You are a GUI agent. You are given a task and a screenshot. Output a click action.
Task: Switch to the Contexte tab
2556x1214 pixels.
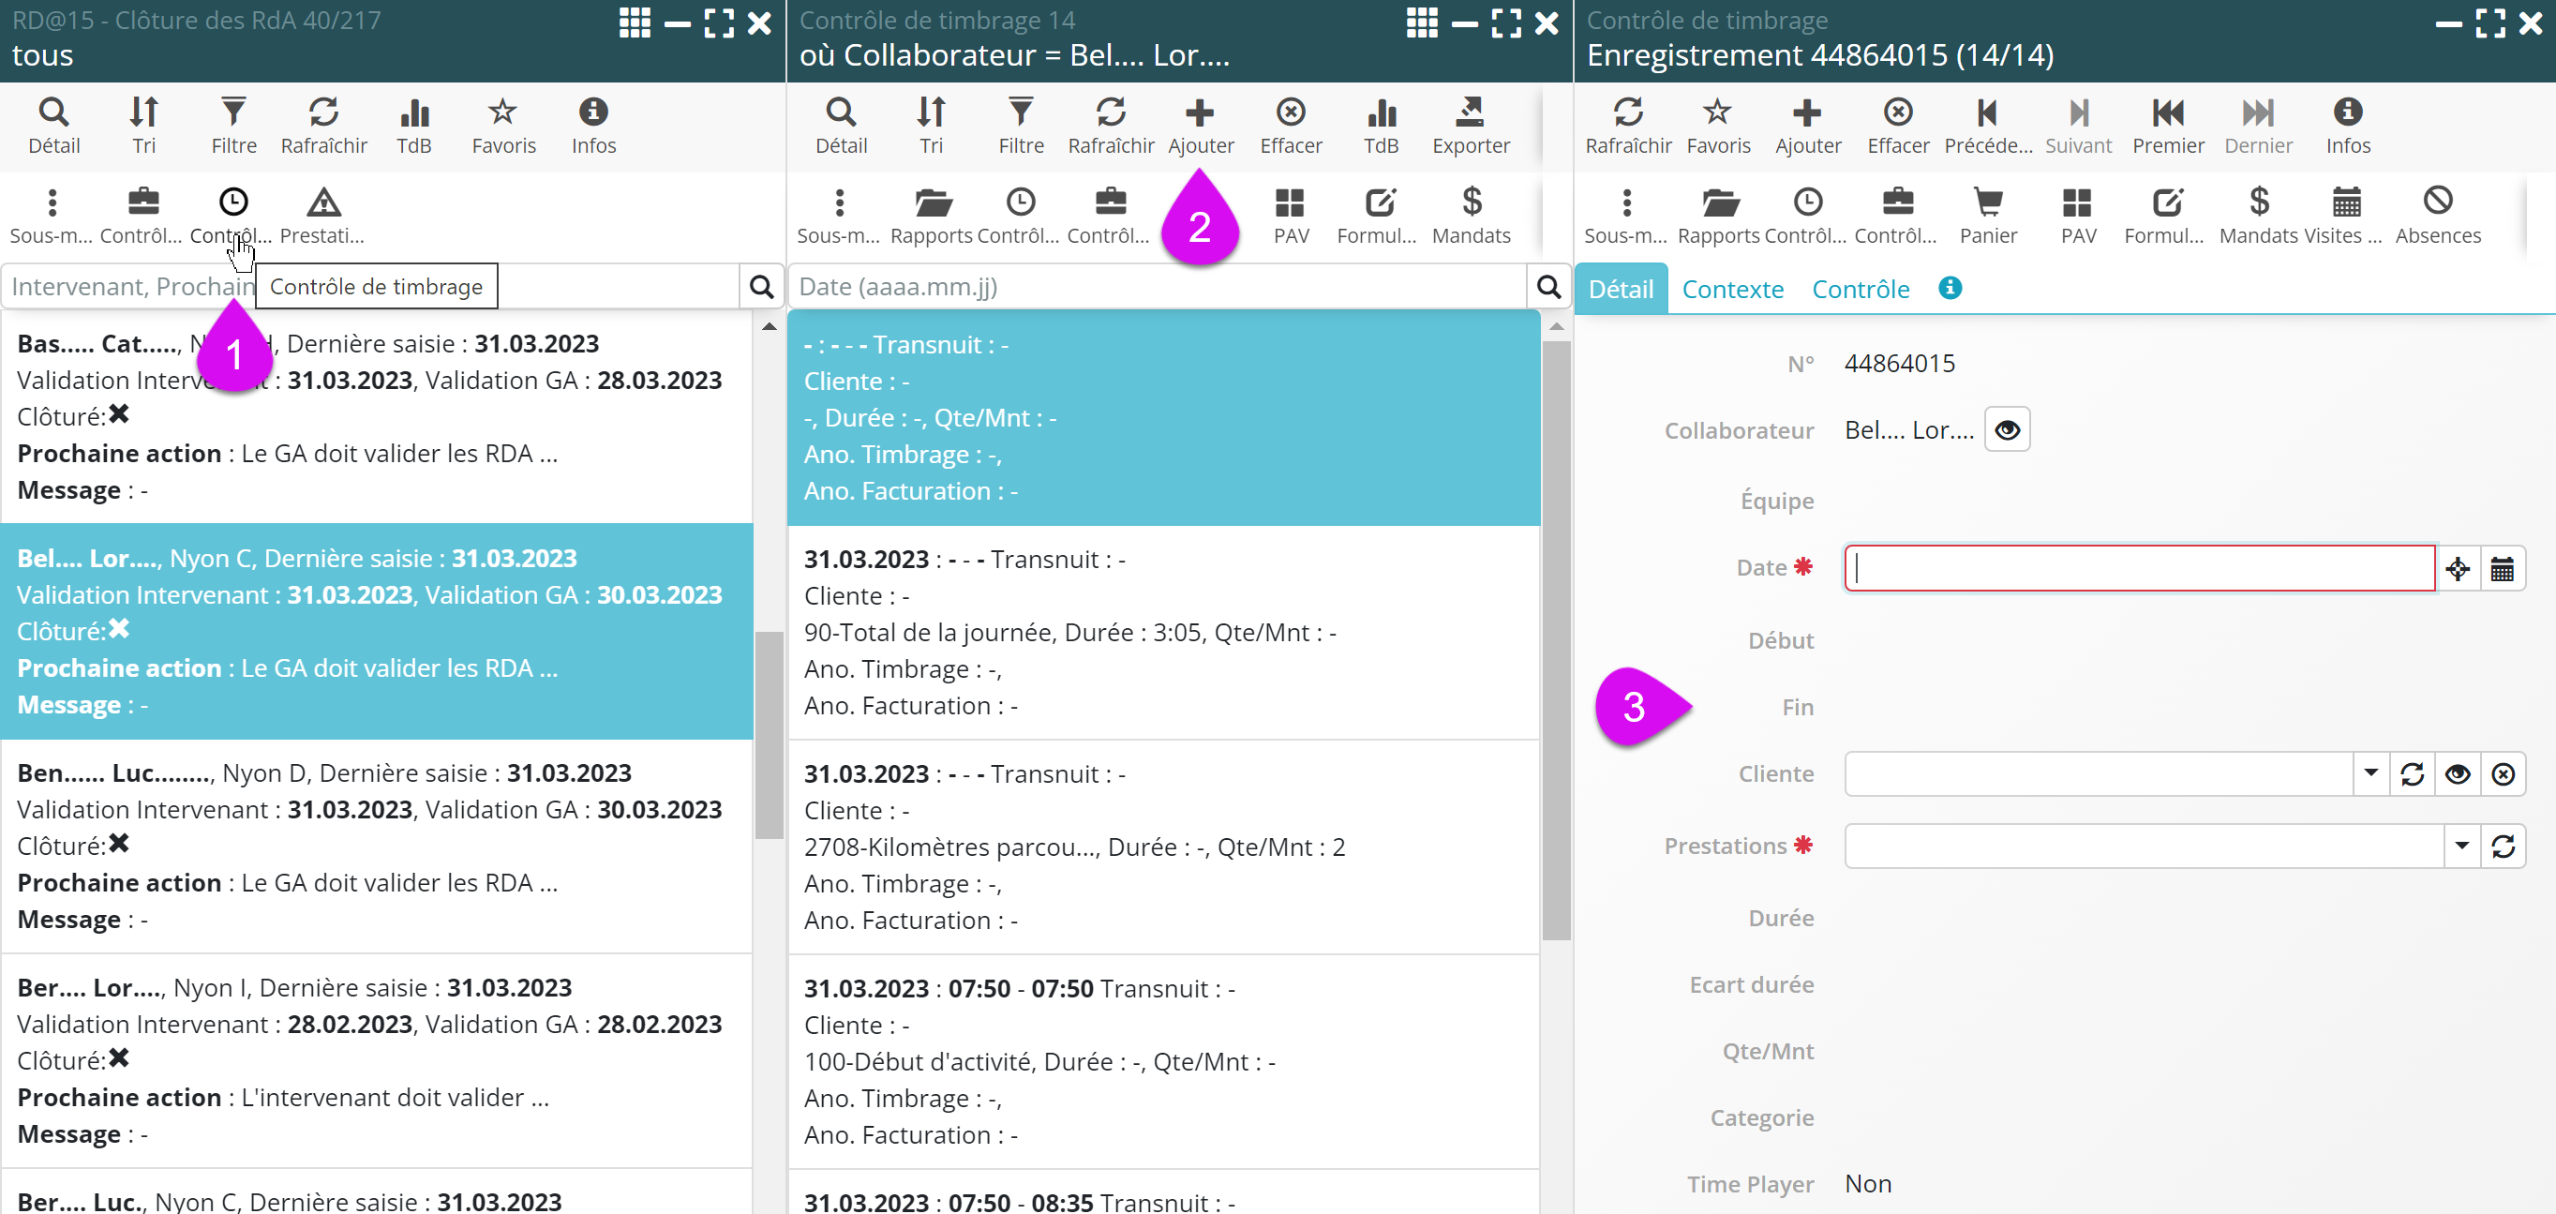(1731, 289)
